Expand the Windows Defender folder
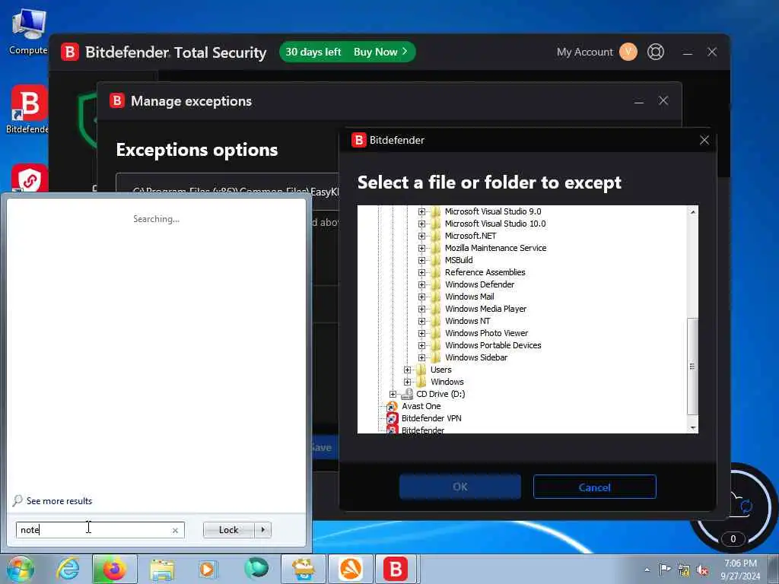Viewport: 779px width, 584px height. [x=421, y=284]
